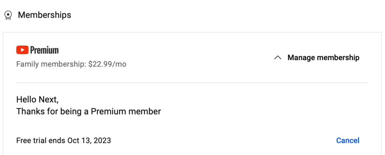Click the horizontal divider under Premium header
This screenshot has width=385, height=155.
point(192,82)
